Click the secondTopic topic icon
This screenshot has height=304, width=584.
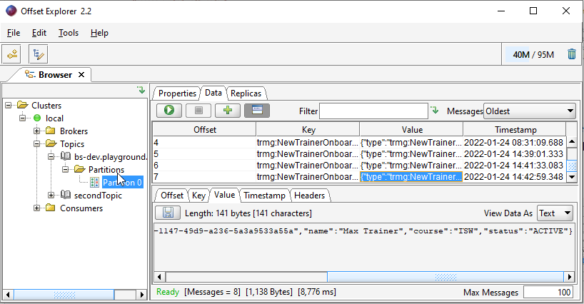[x=66, y=195]
